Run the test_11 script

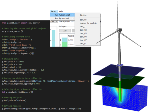click(83, 27)
